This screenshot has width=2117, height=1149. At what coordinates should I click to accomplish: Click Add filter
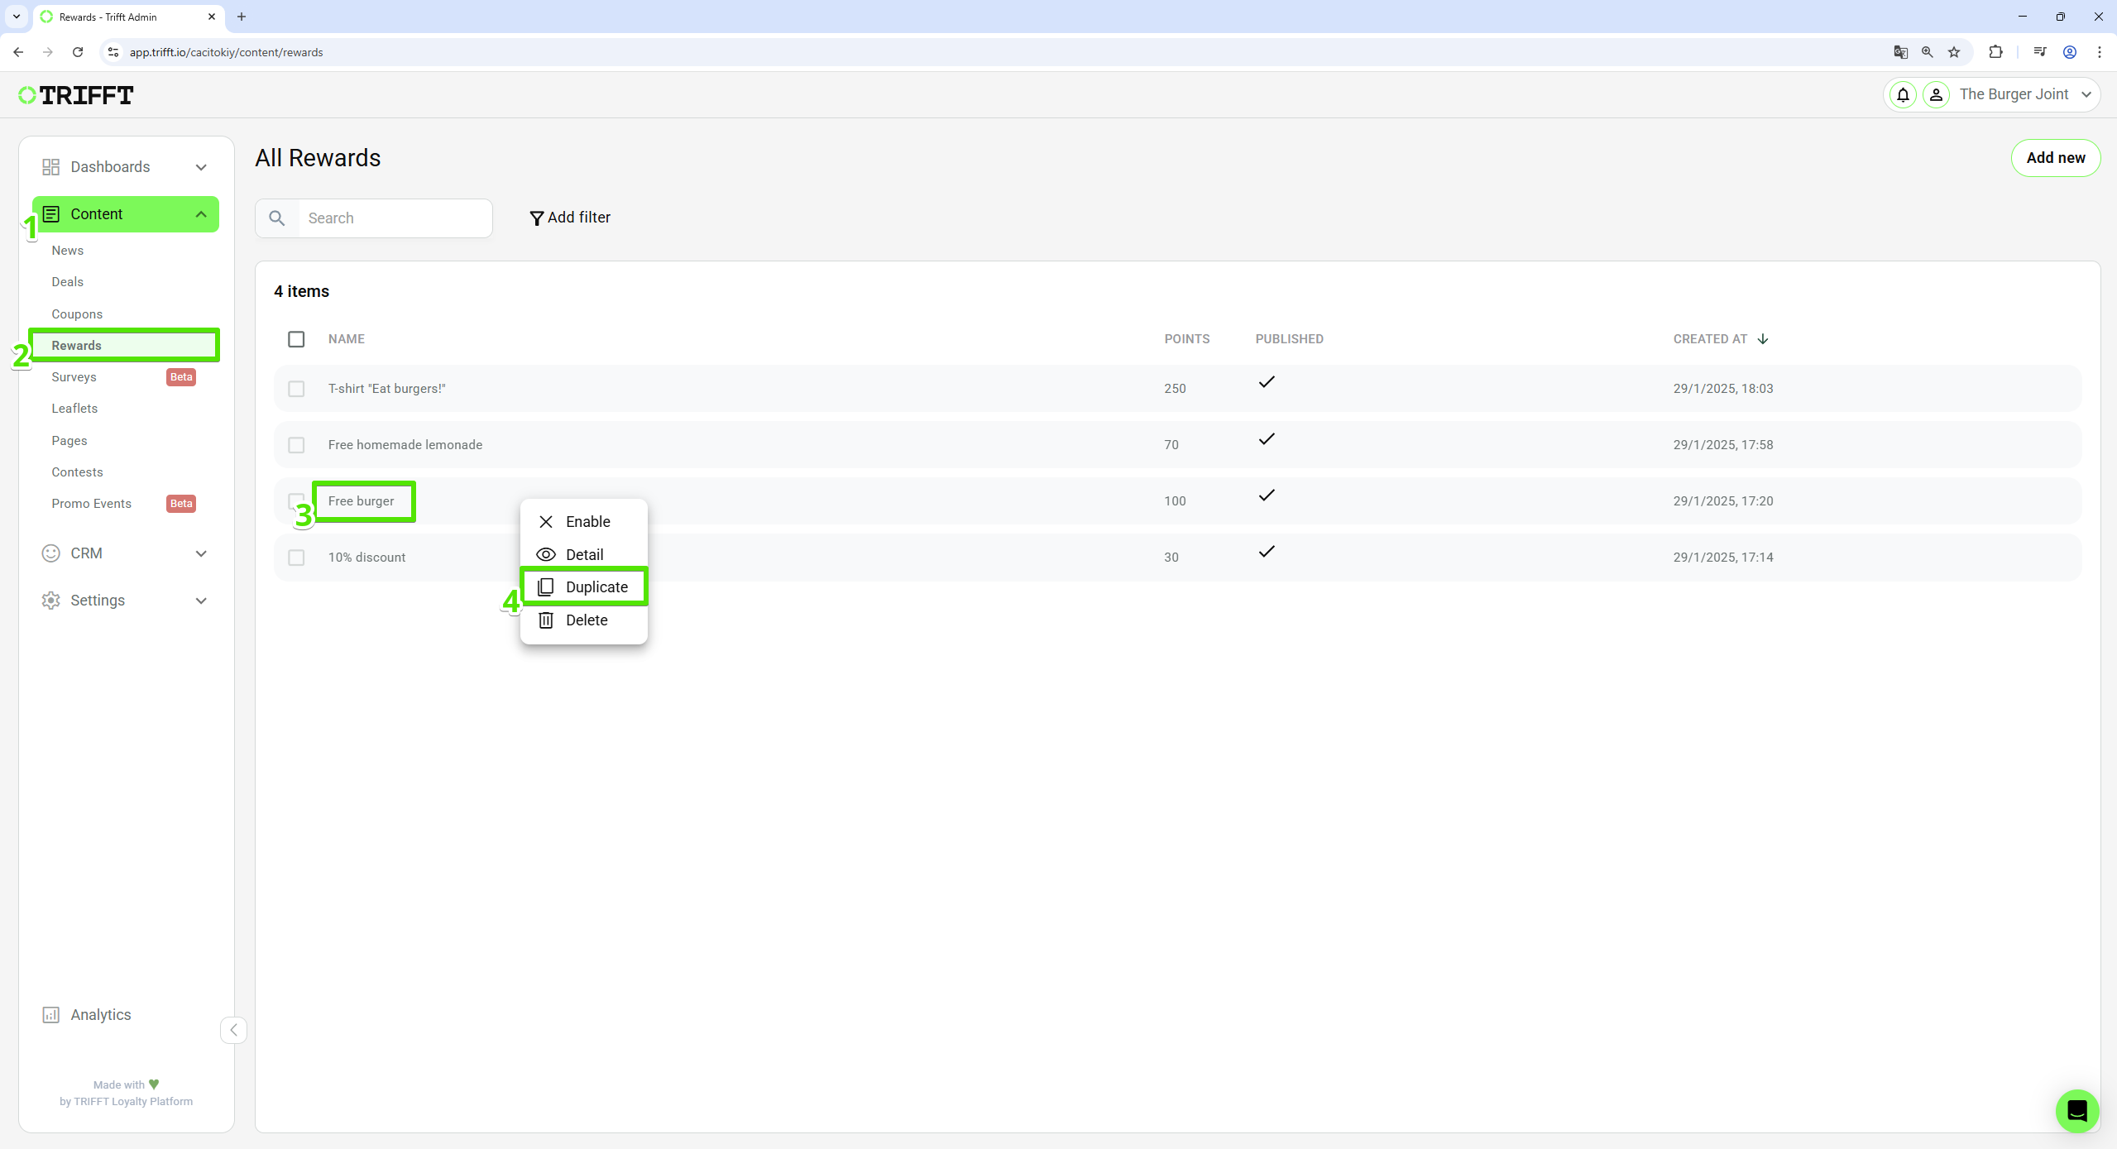[570, 218]
